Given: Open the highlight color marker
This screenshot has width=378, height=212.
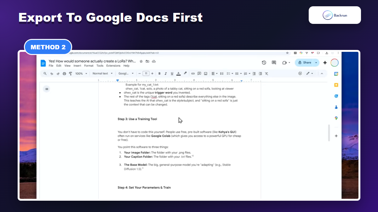Looking at the screenshot, I should tap(185, 73).
